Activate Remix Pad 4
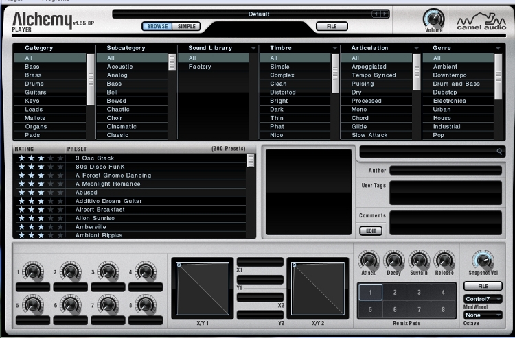The height and width of the screenshot is (338, 515). pos(443,292)
